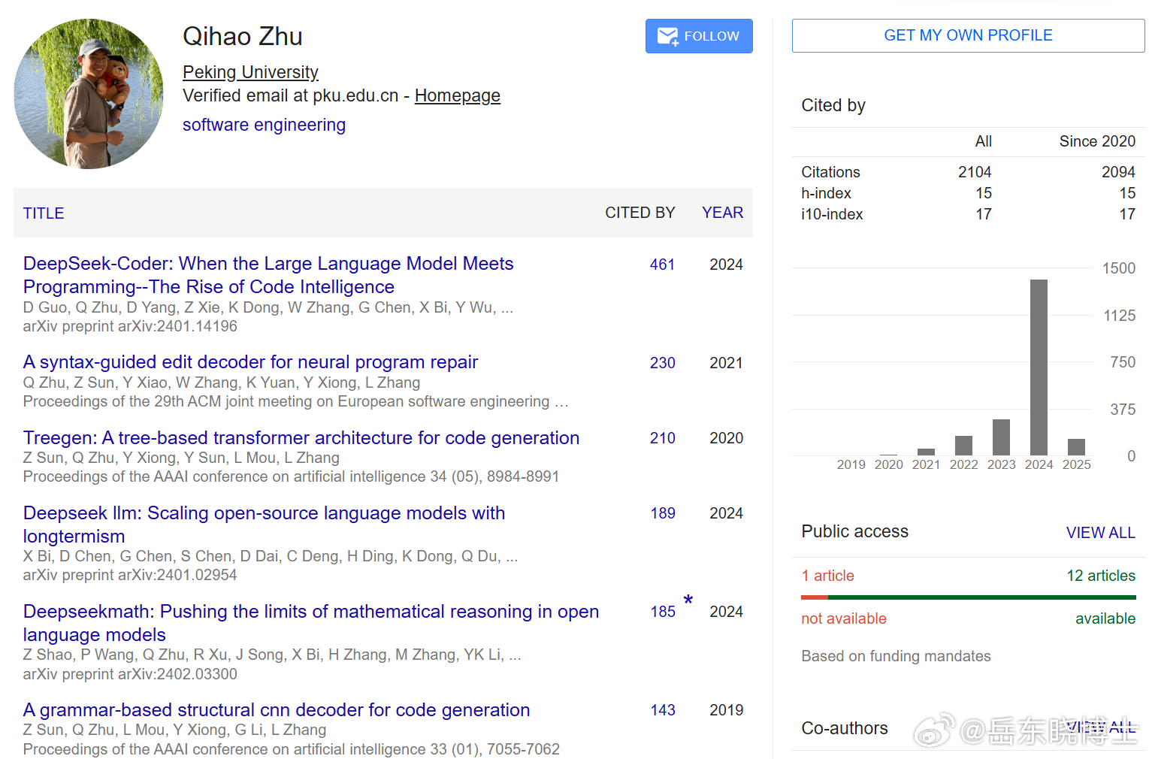Screen dimensions: 1149x759
Task: Select the Co-authors section heading
Action: pyautogui.click(x=845, y=728)
